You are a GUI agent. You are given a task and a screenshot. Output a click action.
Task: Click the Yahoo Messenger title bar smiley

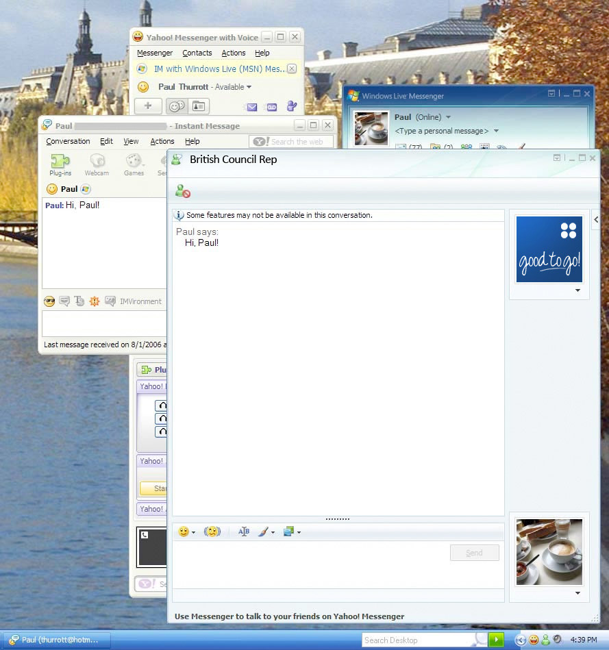(x=138, y=37)
